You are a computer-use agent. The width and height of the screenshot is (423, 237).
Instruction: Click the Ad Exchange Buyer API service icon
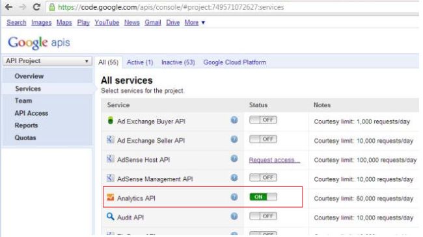[110, 120]
